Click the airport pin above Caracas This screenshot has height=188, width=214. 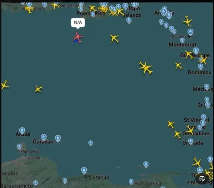pyautogui.click(x=84, y=170)
